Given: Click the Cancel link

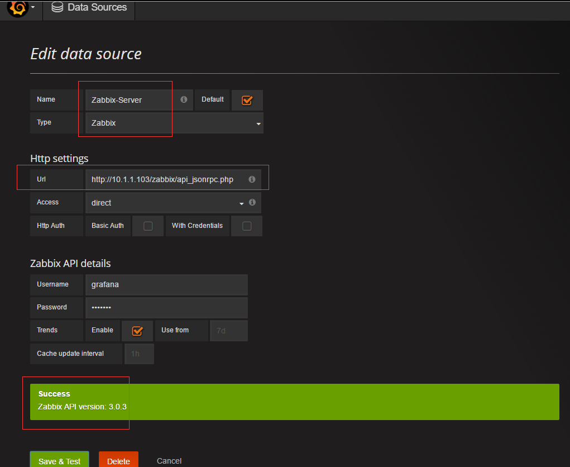Looking at the screenshot, I should point(169,461).
